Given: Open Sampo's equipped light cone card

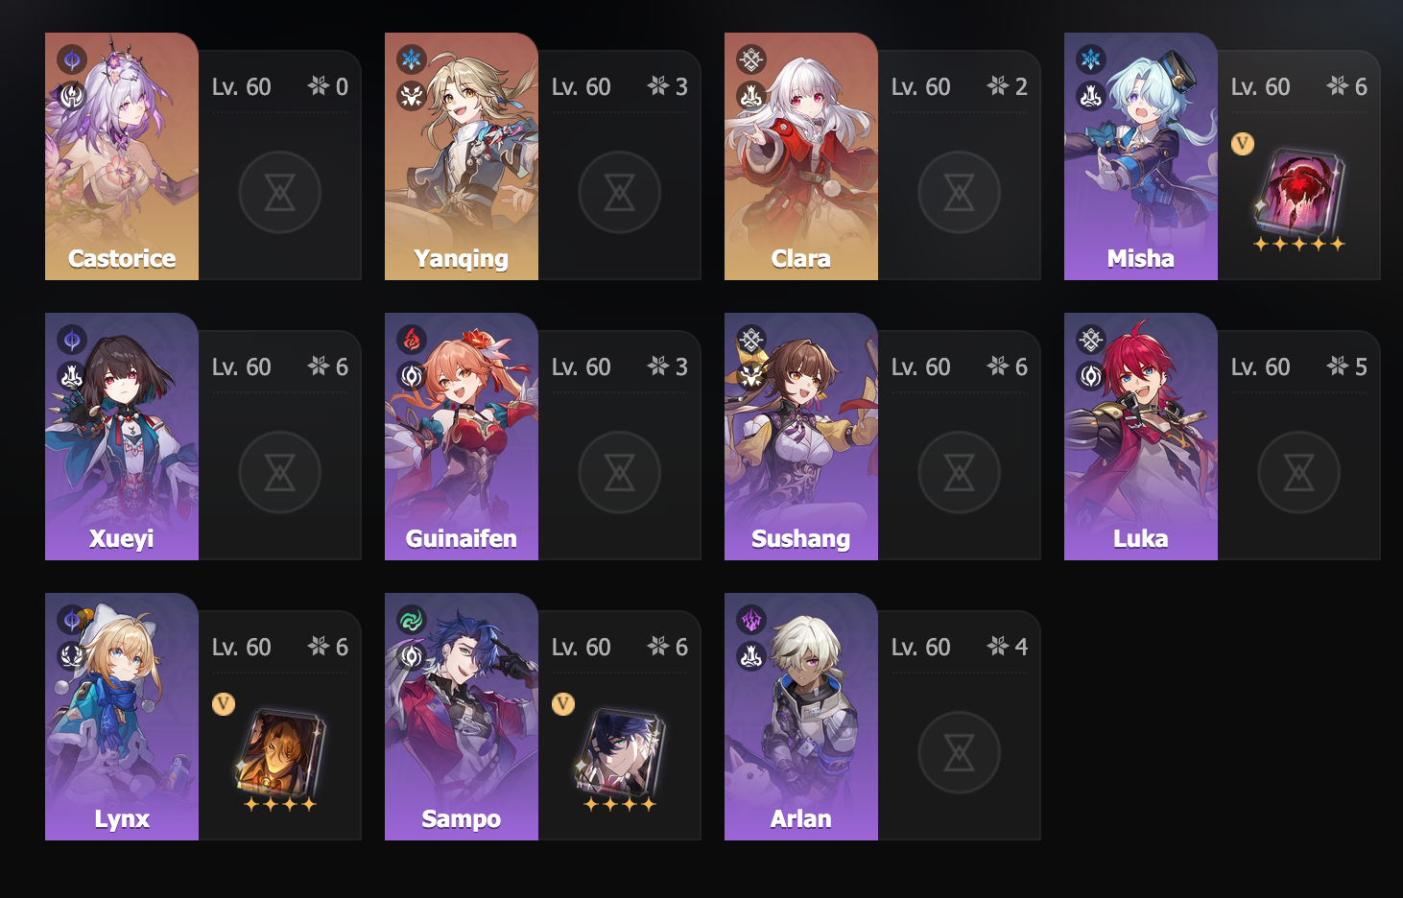Looking at the screenshot, I should 620,759.
